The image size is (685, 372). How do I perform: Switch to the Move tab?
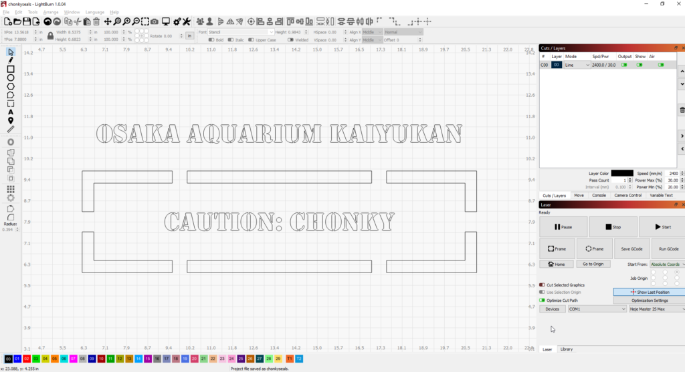click(x=579, y=196)
